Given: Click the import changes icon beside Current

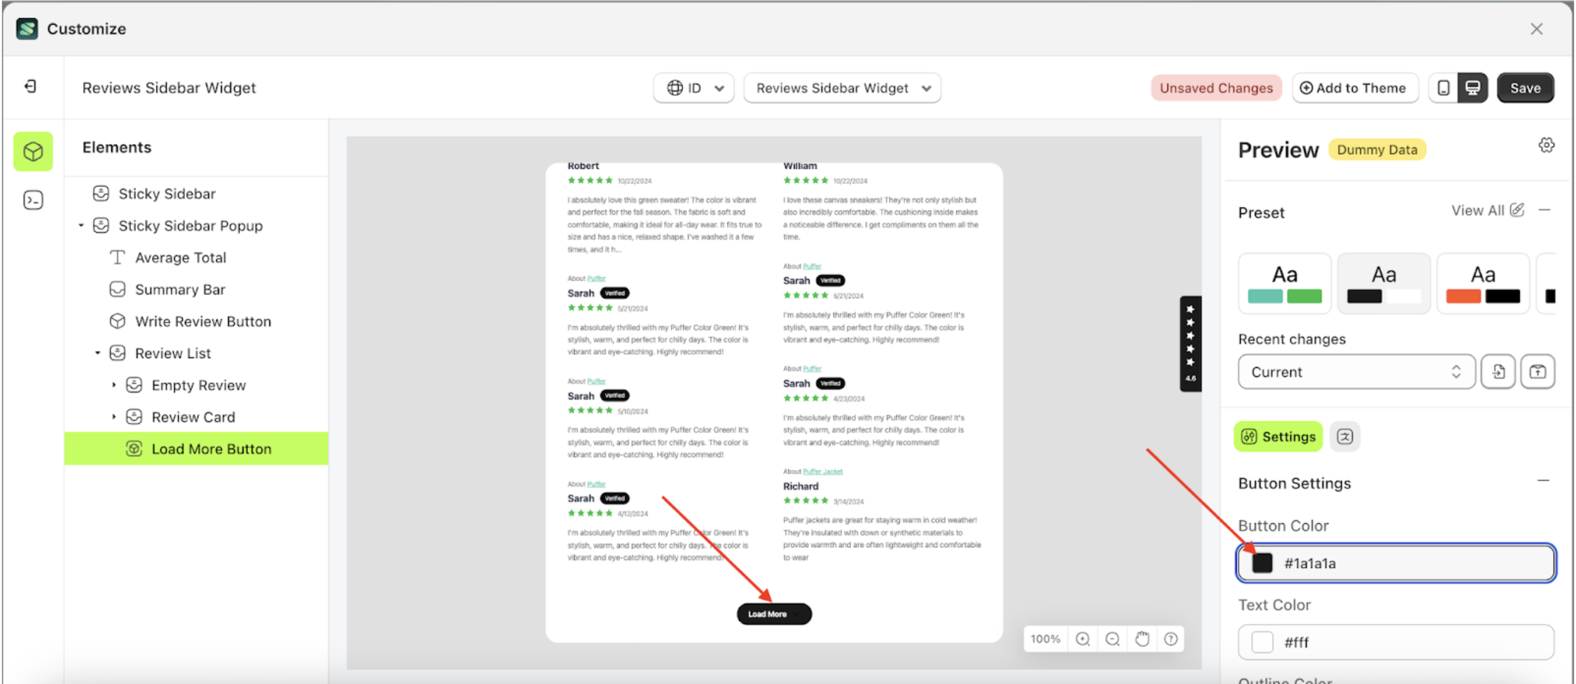Looking at the screenshot, I should coord(1498,371).
